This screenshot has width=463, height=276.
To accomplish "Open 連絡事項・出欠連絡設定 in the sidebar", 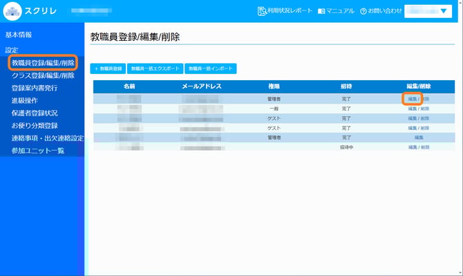I will [48, 138].
